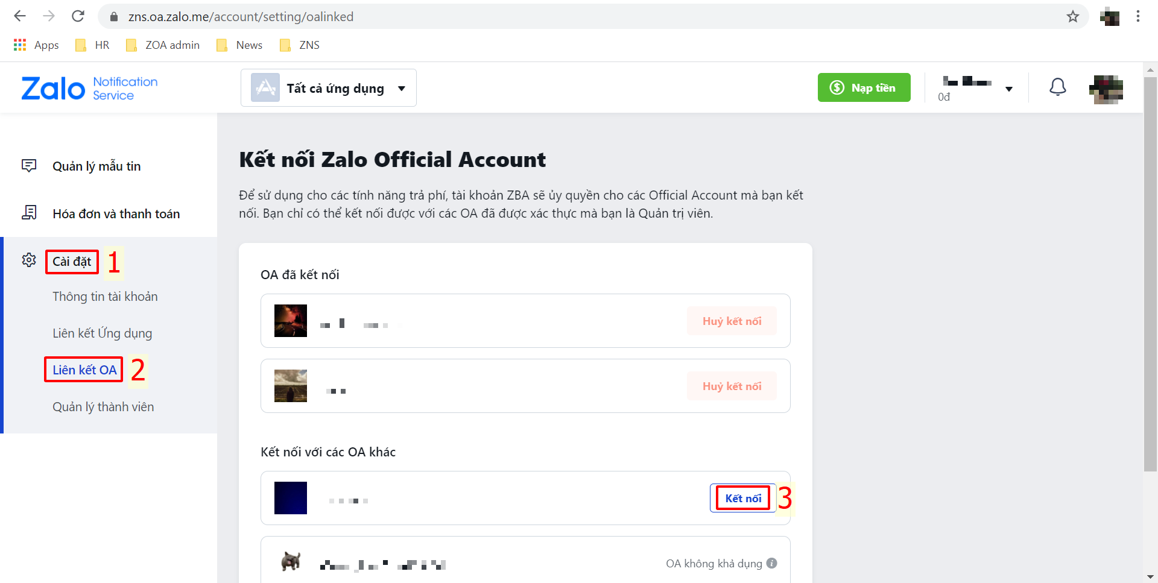Go to Quản lý thành viên
Viewport: 1158px width, 583px height.
[x=103, y=407]
